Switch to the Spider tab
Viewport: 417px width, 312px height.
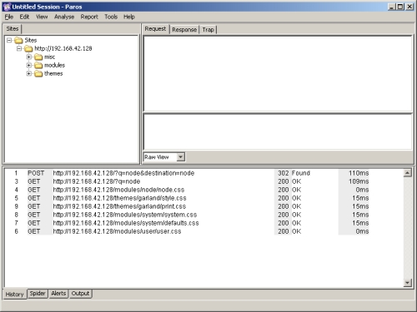tap(38, 294)
